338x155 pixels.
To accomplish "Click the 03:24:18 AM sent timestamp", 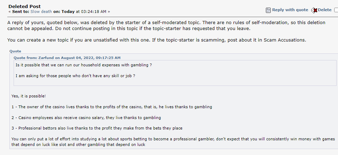I will (93, 12).
